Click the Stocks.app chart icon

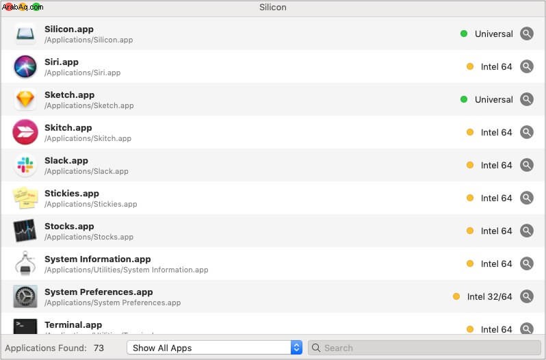pyautogui.click(x=25, y=231)
